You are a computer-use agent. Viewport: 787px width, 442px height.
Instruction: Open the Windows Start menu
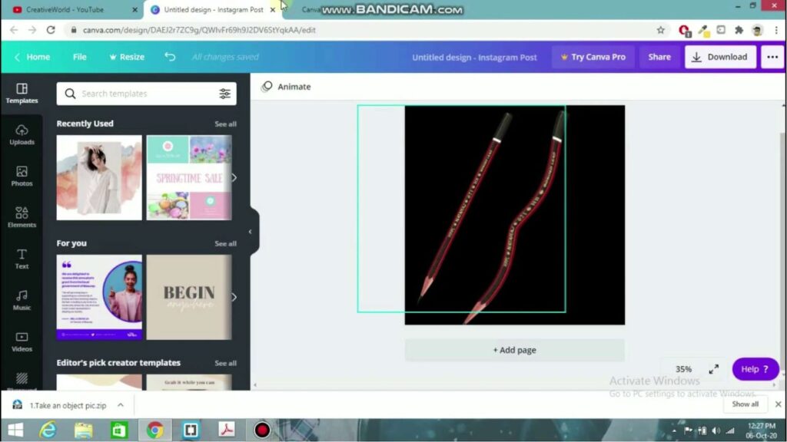pos(15,430)
